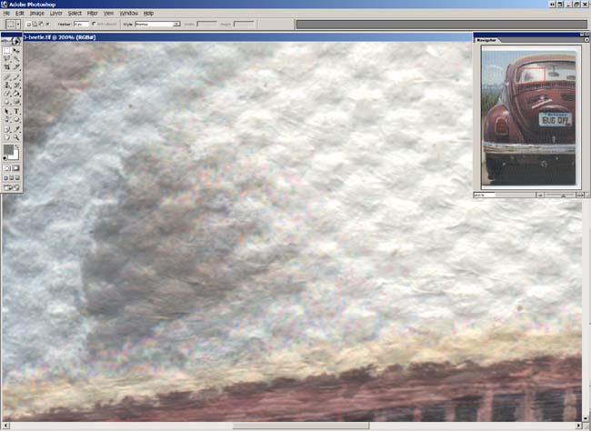
Task: Open the Layer menu
Action: (x=56, y=14)
